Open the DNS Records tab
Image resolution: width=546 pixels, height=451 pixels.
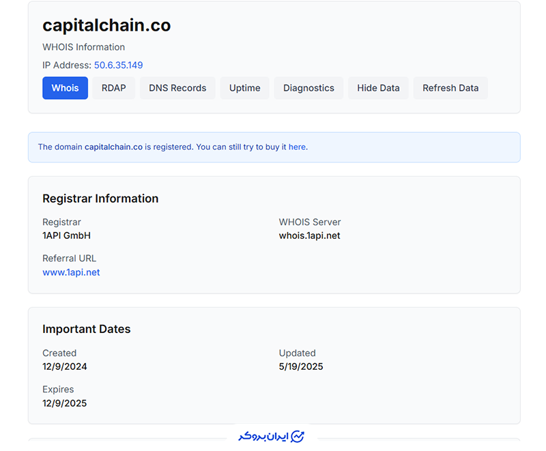coord(177,88)
